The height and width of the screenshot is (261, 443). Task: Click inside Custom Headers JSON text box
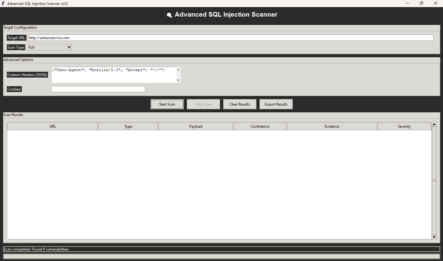click(113, 75)
